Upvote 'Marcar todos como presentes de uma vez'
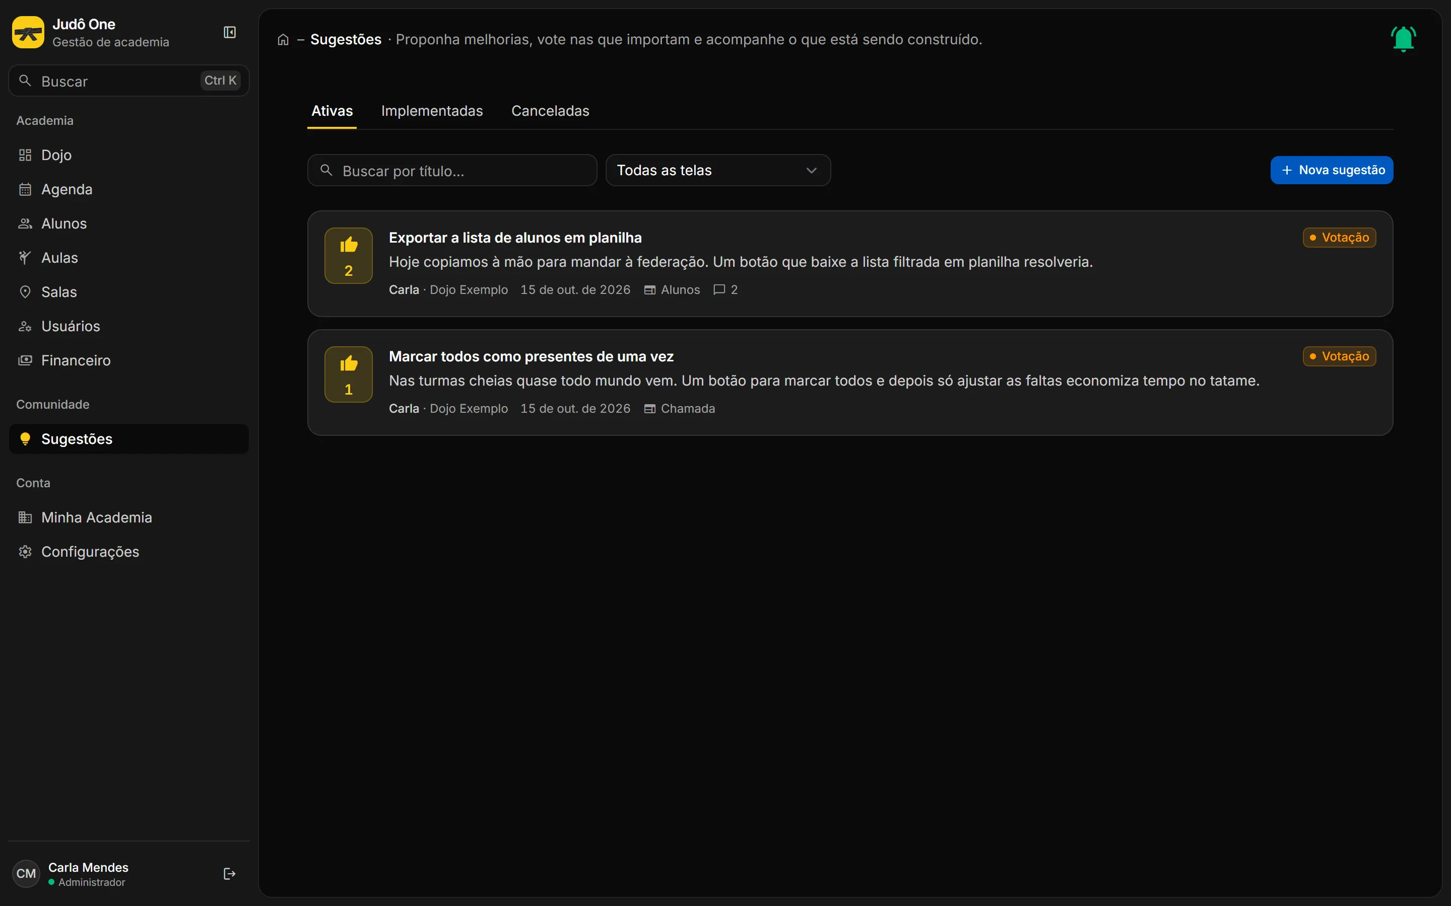 point(348,374)
